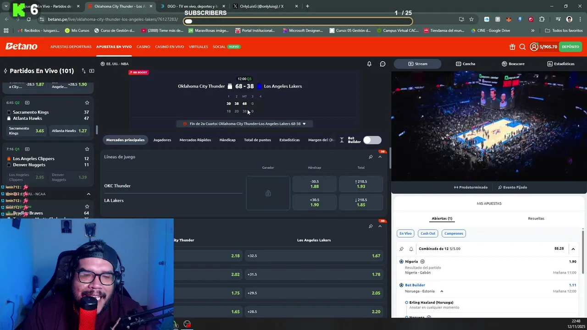Screen dimensions: 587x330
Task: Toggle the Bet Builder switch
Action: click(372, 140)
